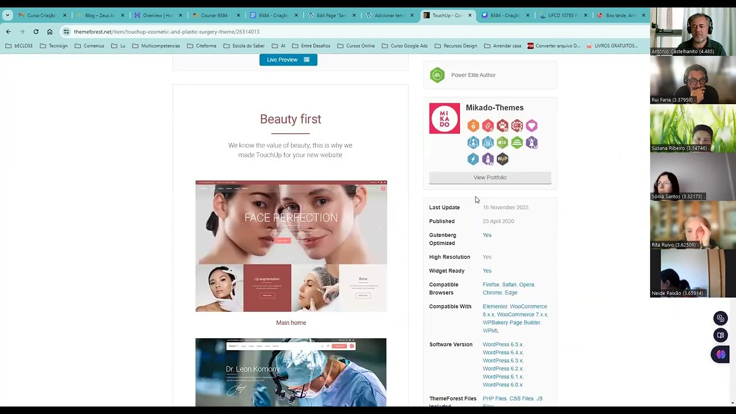Select the Opera compatible browser link
This screenshot has width=736, height=414.
click(x=526, y=285)
